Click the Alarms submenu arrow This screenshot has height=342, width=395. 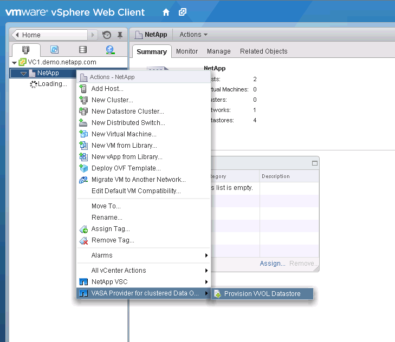pyautogui.click(x=206, y=255)
